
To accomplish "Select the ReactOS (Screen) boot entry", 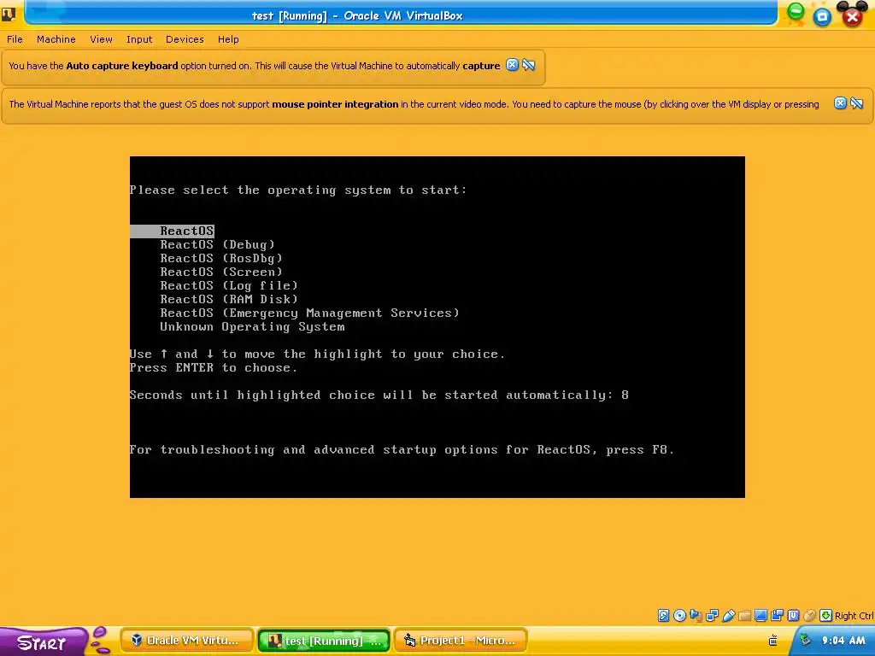I will (221, 272).
